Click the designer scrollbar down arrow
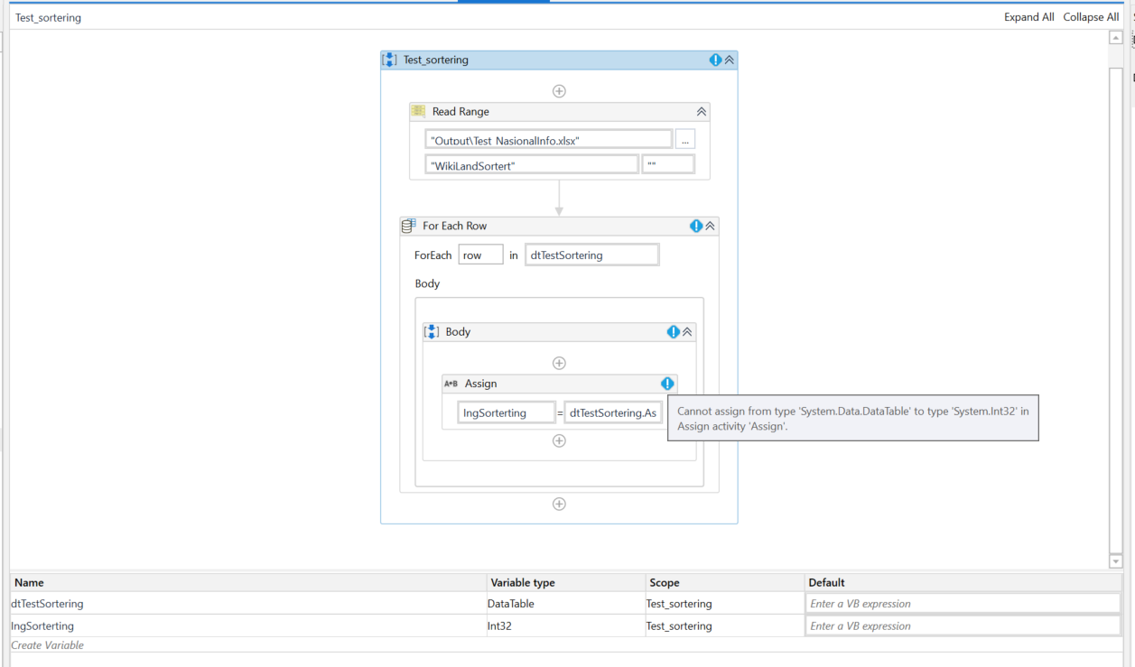Image resolution: width=1135 pixels, height=667 pixels. click(x=1116, y=561)
